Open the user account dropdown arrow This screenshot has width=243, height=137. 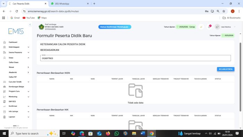234,27
